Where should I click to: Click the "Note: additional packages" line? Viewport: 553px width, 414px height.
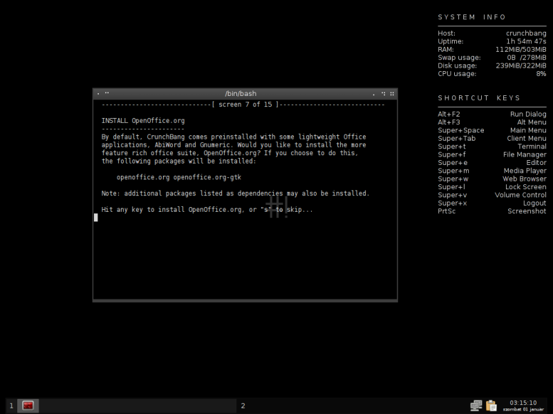coord(235,194)
